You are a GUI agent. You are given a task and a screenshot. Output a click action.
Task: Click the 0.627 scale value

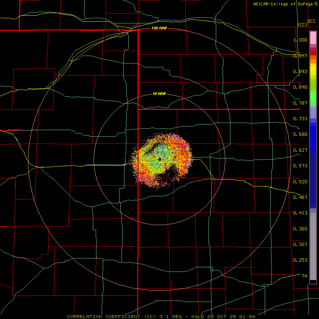pyautogui.click(x=300, y=150)
